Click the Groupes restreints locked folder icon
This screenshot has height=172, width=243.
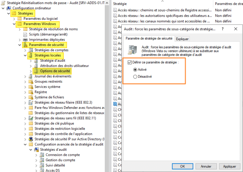point(31,81)
